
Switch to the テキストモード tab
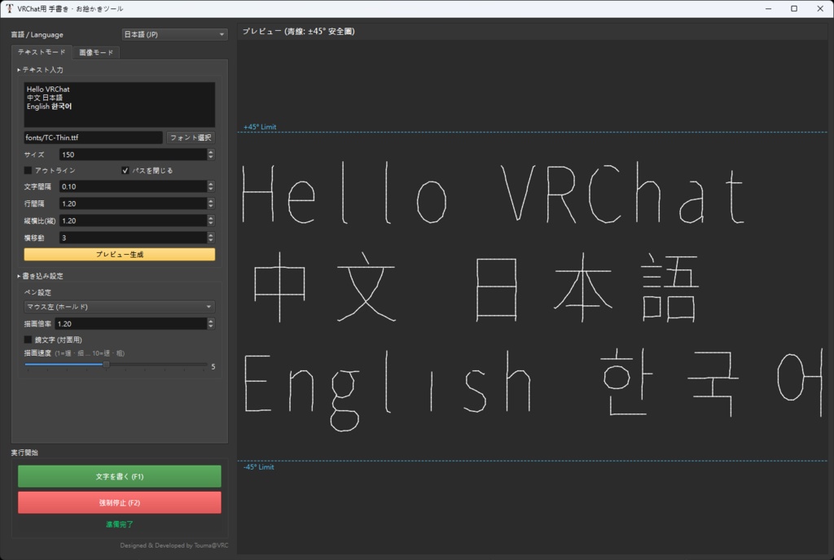[x=42, y=50]
